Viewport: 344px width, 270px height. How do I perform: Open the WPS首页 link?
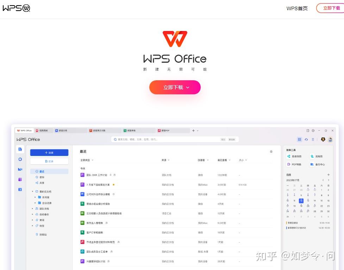(297, 8)
